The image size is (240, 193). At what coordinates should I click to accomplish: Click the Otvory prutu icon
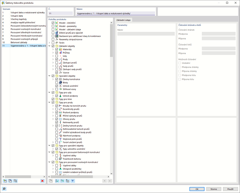click(x=60, y=119)
